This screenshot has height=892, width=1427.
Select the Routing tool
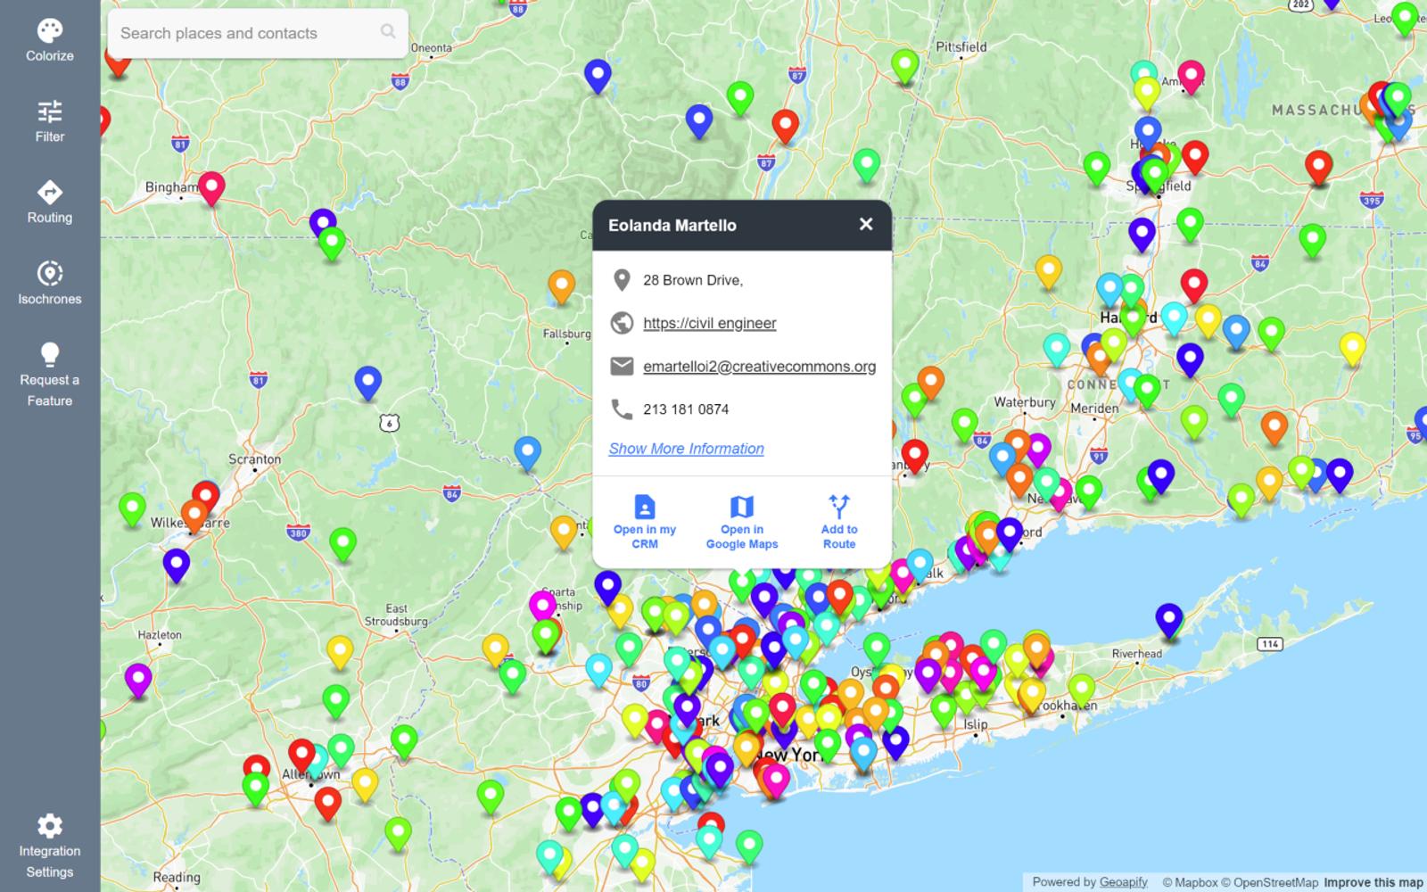point(50,202)
